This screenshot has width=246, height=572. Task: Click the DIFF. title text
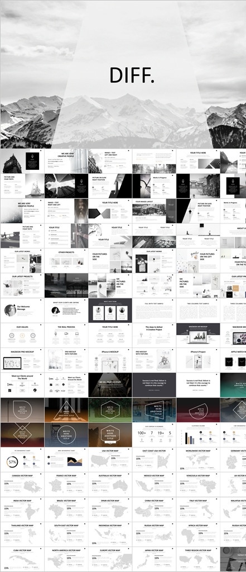click(x=132, y=75)
